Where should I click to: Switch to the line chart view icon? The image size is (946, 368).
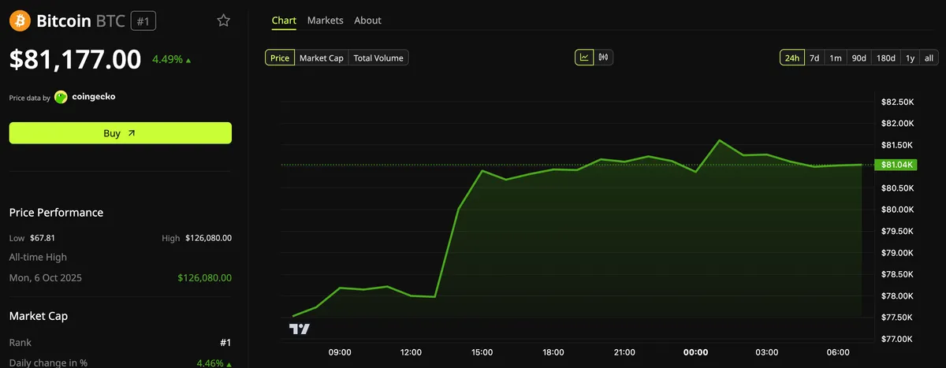click(584, 58)
